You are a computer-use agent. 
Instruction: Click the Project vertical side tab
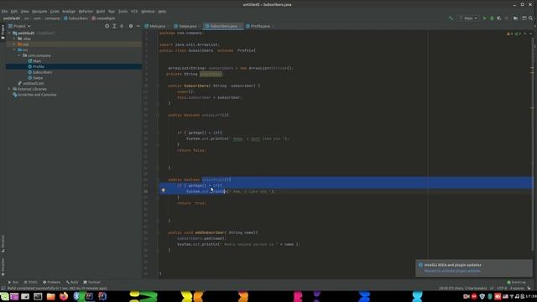[x=3, y=32]
